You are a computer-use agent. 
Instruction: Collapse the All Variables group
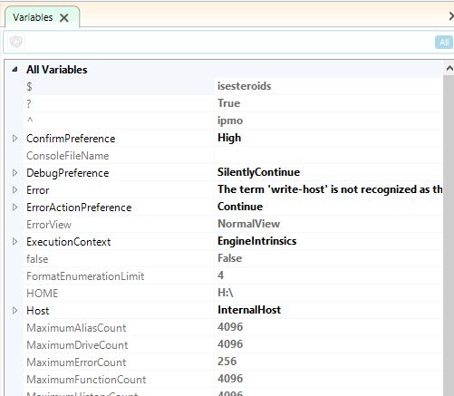[x=14, y=70]
